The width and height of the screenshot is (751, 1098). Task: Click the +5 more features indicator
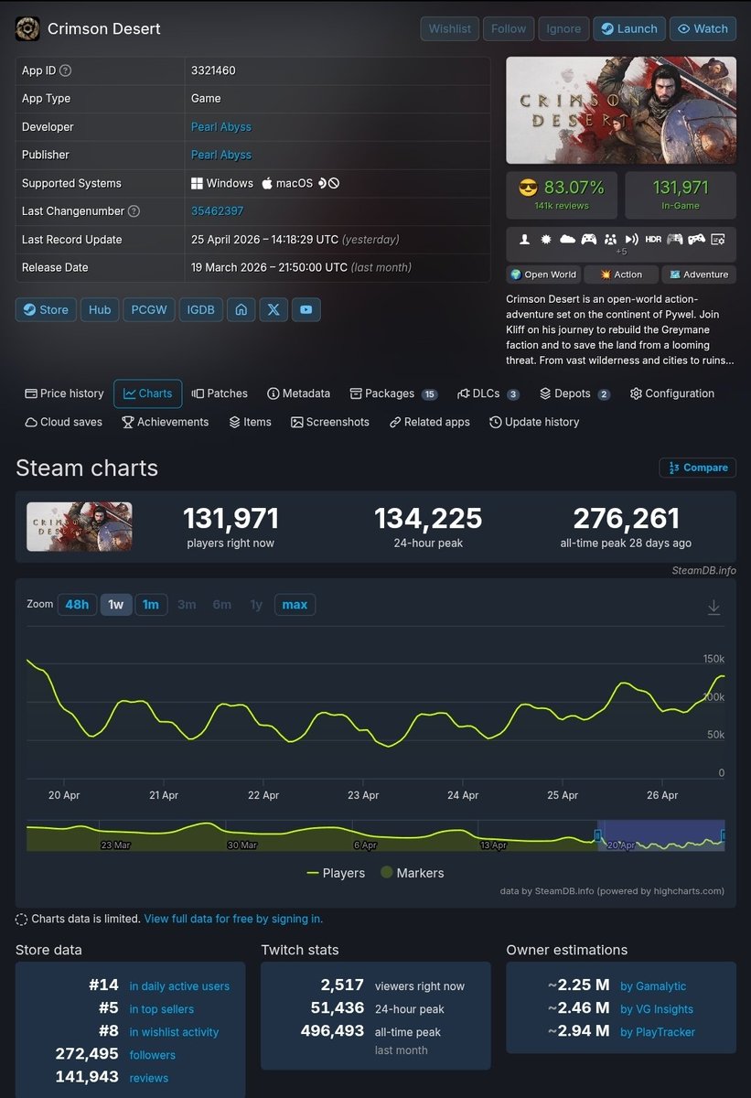click(x=621, y=252)
